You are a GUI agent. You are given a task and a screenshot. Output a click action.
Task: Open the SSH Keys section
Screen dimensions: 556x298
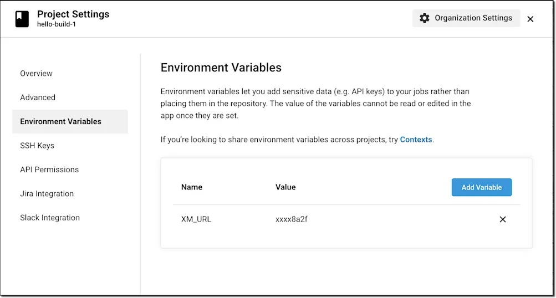(x=37, y=146)
